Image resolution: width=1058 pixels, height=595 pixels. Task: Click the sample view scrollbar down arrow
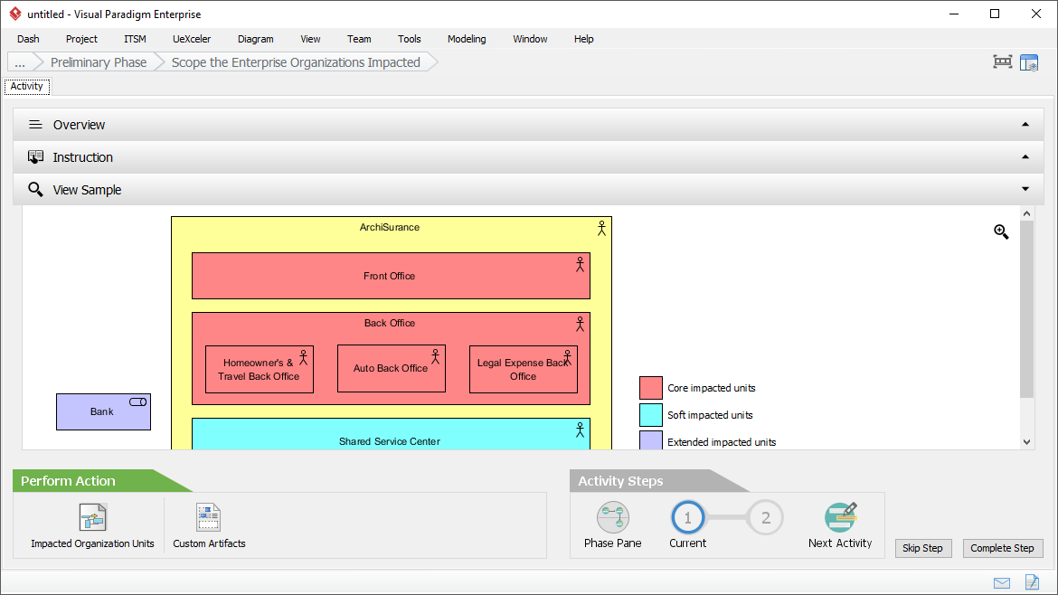(x=1027, y=442)
